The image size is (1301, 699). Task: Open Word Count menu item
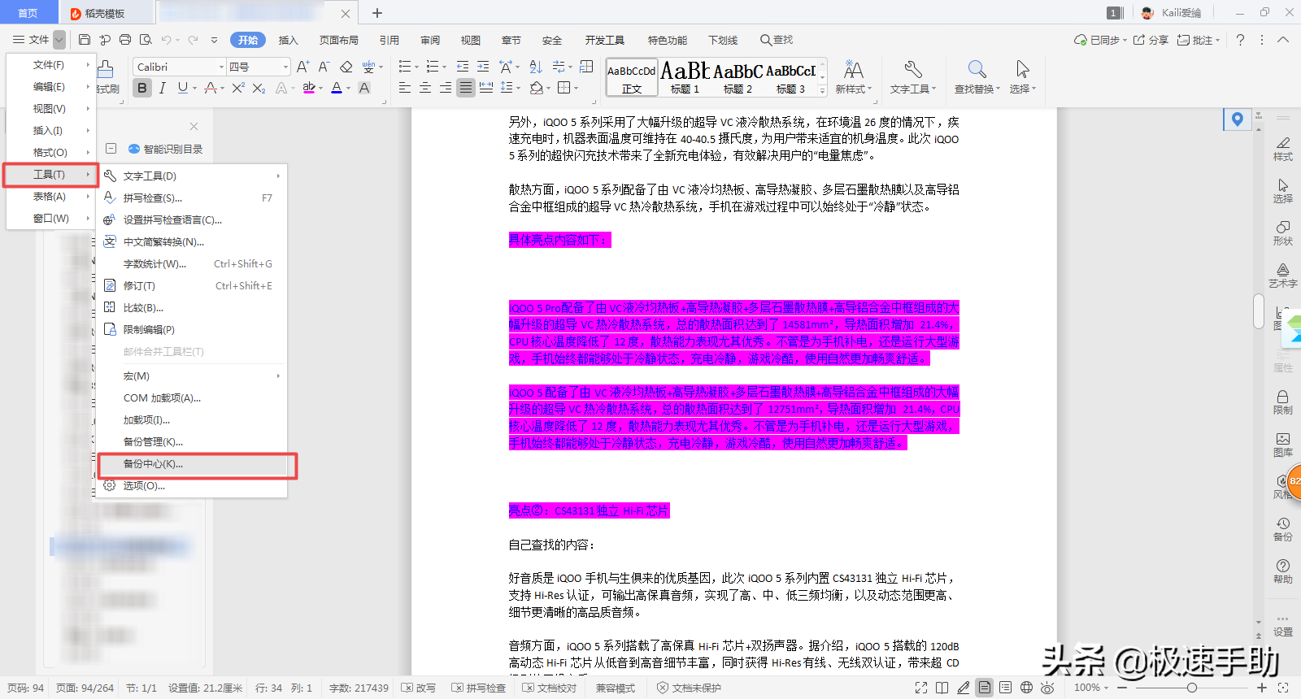pyautogui.click(x=192, y=263)
